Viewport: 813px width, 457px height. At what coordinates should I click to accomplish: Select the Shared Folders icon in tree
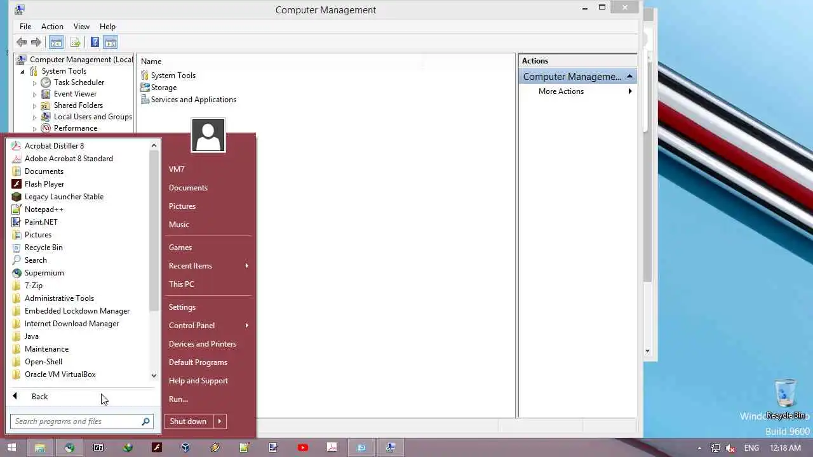(x=46, y=105)
